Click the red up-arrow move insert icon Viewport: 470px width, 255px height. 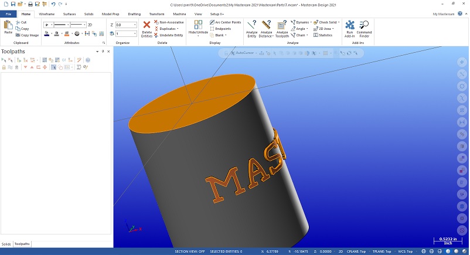coord(32,67)
